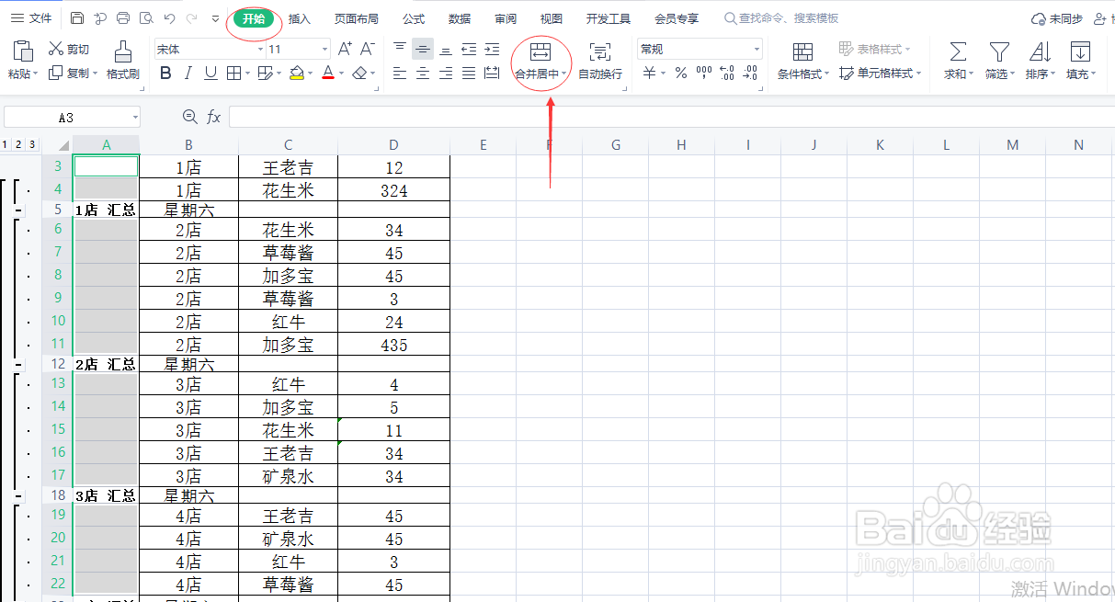Toggle Bold formatting

pos(165,73)
